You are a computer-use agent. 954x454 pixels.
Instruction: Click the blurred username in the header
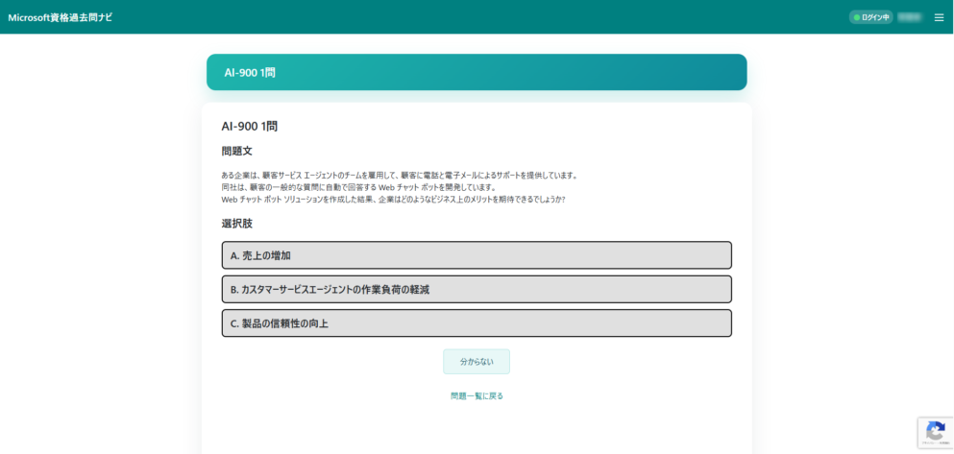[909, 17]
